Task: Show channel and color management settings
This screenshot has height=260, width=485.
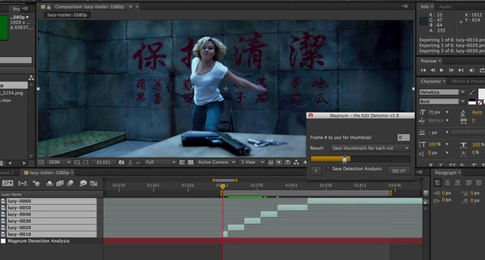Action: pos(139,162)
